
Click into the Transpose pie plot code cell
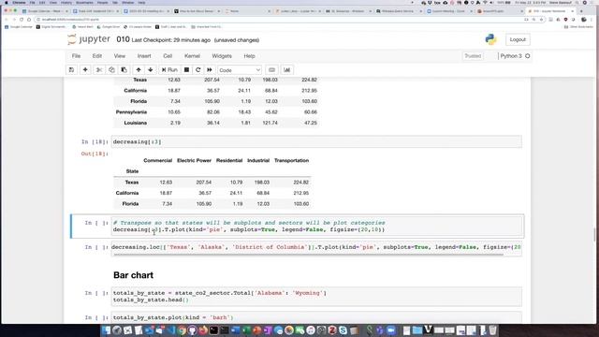point(316,227)
